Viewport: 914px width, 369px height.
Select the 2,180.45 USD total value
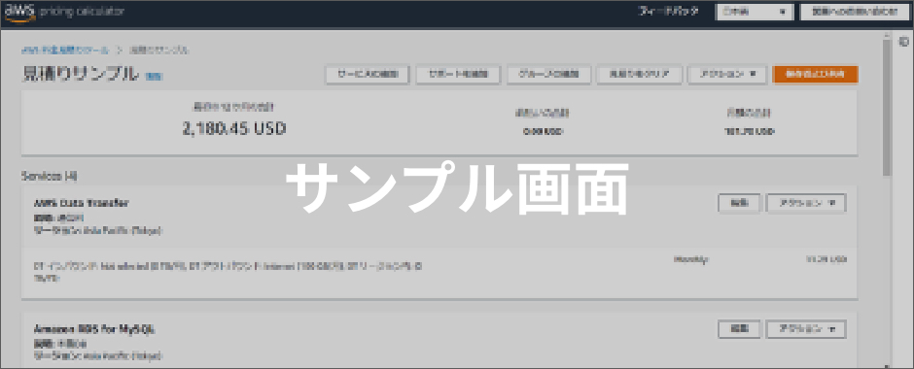point(234,128)
